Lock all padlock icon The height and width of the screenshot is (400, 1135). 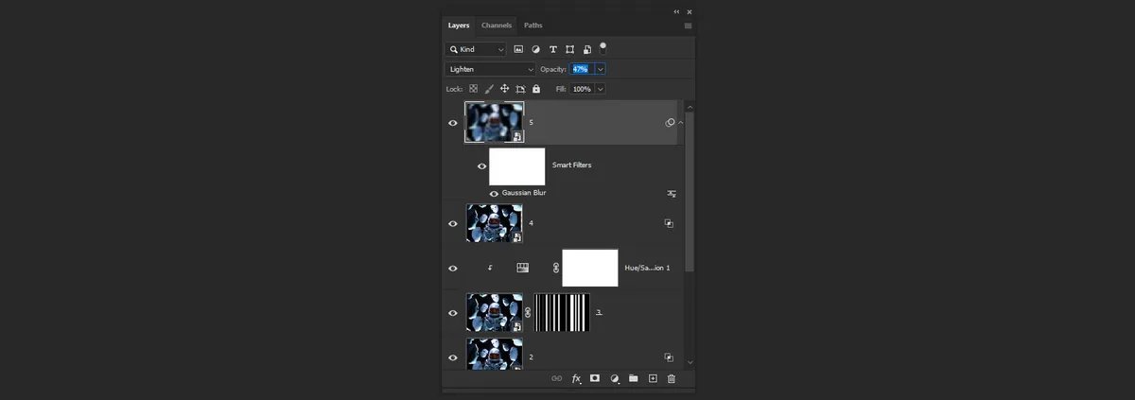(536, 89)
